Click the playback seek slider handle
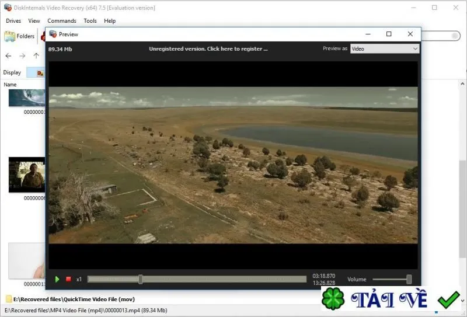The width and height of the screenshot is (467, 317). pyautogui.click(x=141, y=279)
